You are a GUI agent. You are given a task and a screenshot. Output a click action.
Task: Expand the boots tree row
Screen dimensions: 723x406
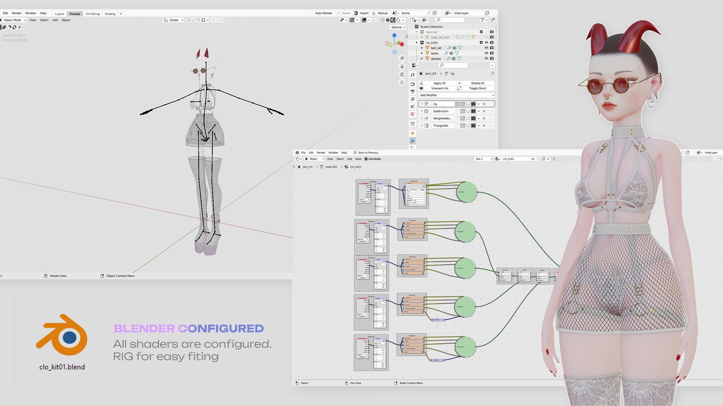(422, 53)
